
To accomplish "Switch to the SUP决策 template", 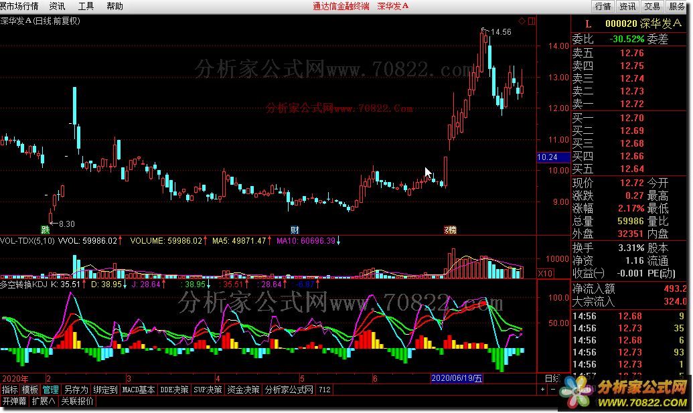I will [208, 390].
